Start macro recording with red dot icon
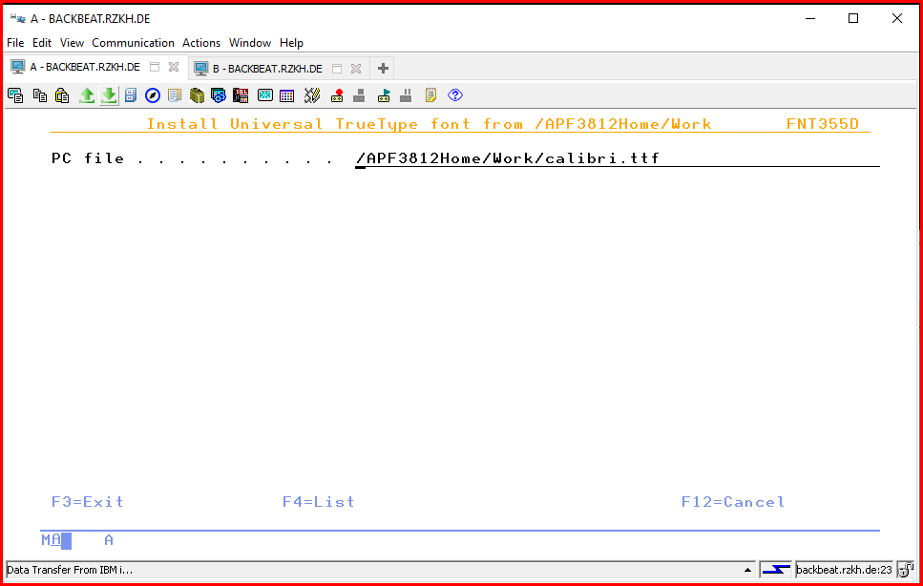923x586 pixels. click(x=337, y=95)
